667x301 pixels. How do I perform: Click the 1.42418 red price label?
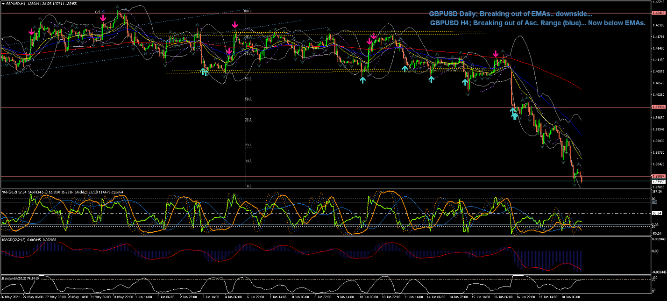659,13
